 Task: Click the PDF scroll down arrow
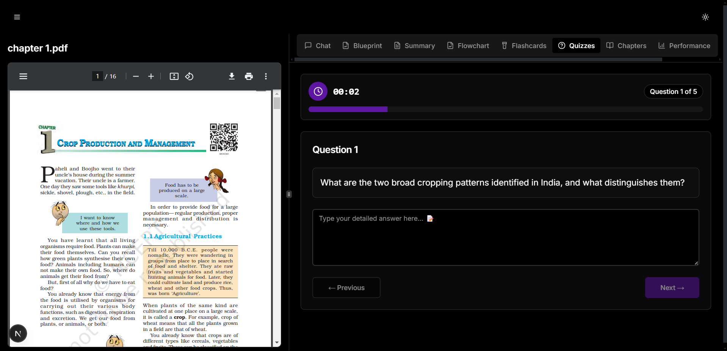tap(277, 343)
